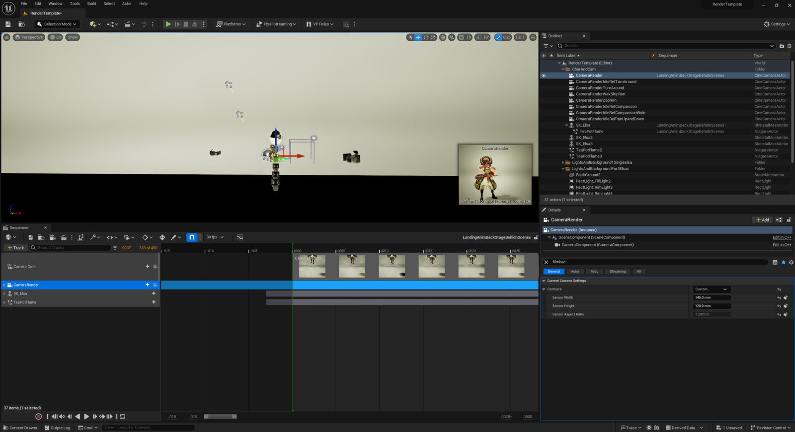Select the viewport select-objects arrow tool
This screenshot has height=432, width=795.
click(410, 37)
